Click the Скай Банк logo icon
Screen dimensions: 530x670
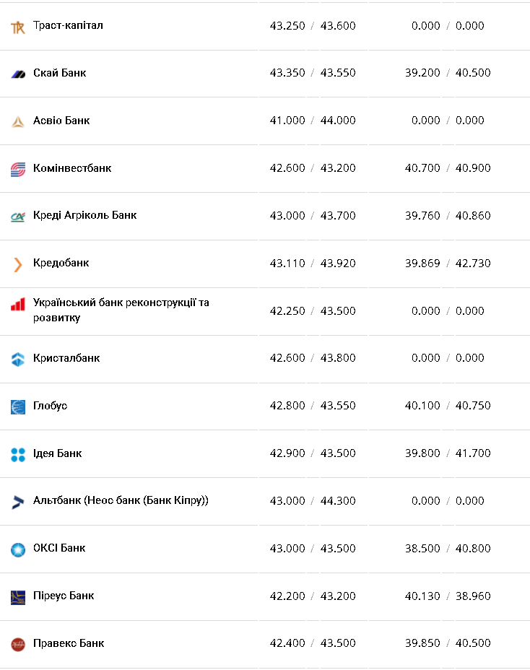click(18, 74)
